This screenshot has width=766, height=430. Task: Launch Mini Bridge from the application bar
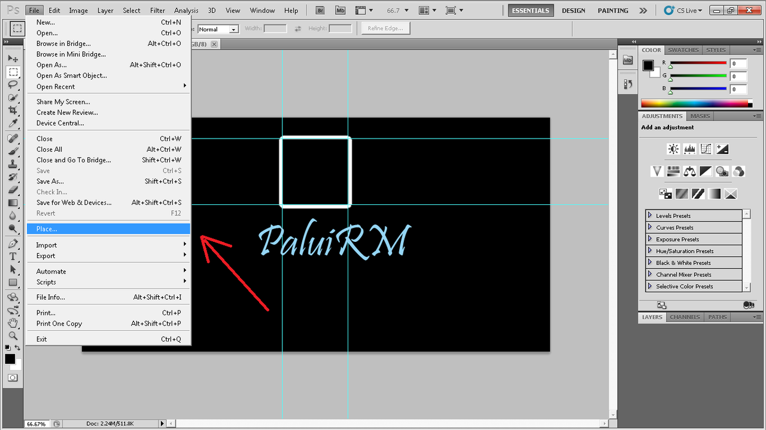click(x=340, y=10)
